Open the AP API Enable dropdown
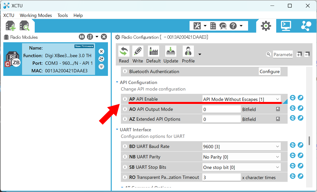The width and height of the screenshot is (317, 192). 241,99
